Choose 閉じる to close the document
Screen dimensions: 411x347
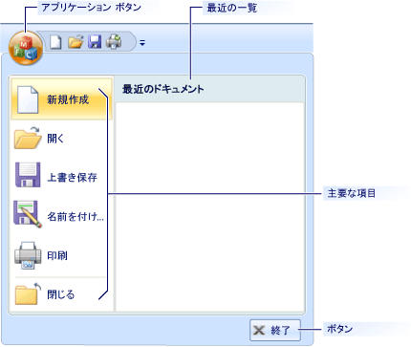click(x=61, y=293)
